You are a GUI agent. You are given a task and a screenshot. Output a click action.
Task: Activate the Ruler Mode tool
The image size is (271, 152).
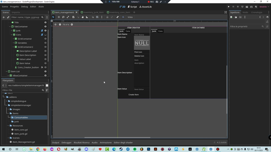pyautogui.click(x=87, y=17)
